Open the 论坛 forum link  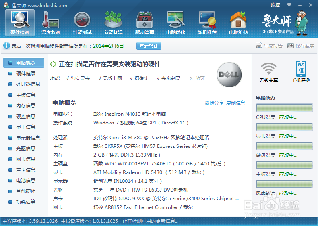point(275,5)
